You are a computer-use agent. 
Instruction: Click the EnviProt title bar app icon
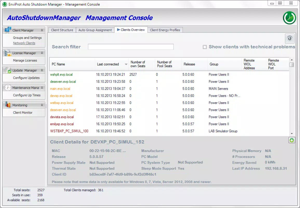pyautogui.click(x=5, y=4)
